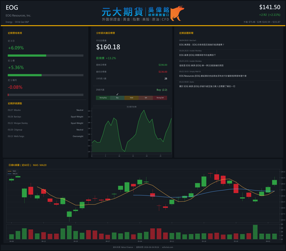Click the progress bar under +5.36%

pyautogui.click(x=46, y=75)
